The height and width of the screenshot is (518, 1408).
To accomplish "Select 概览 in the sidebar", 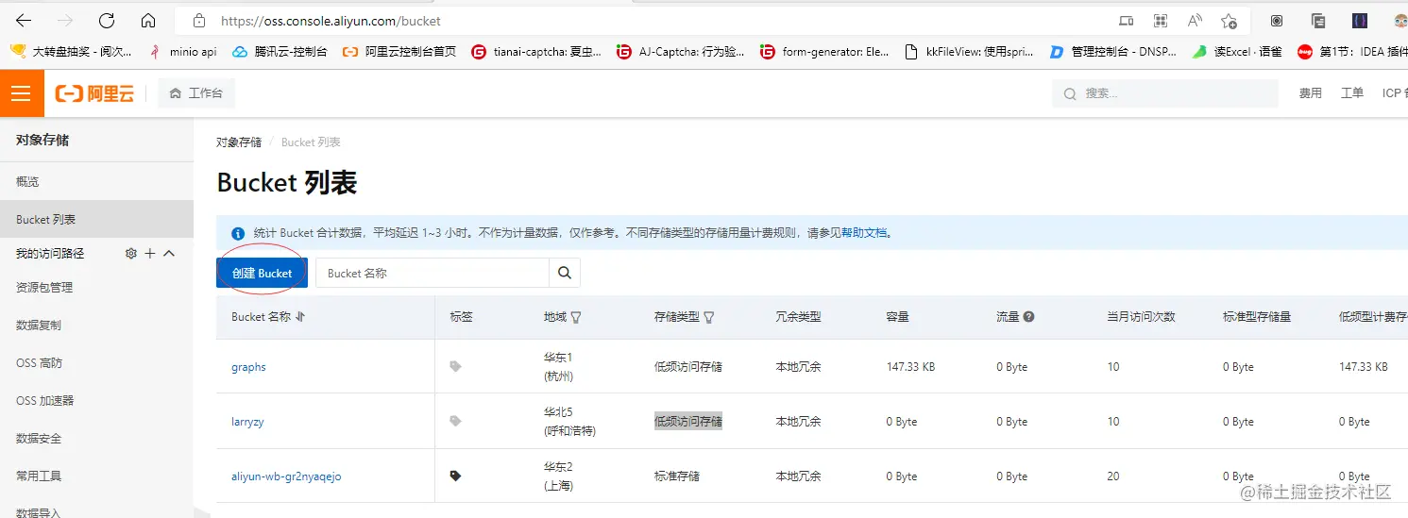I will [96, 181].
